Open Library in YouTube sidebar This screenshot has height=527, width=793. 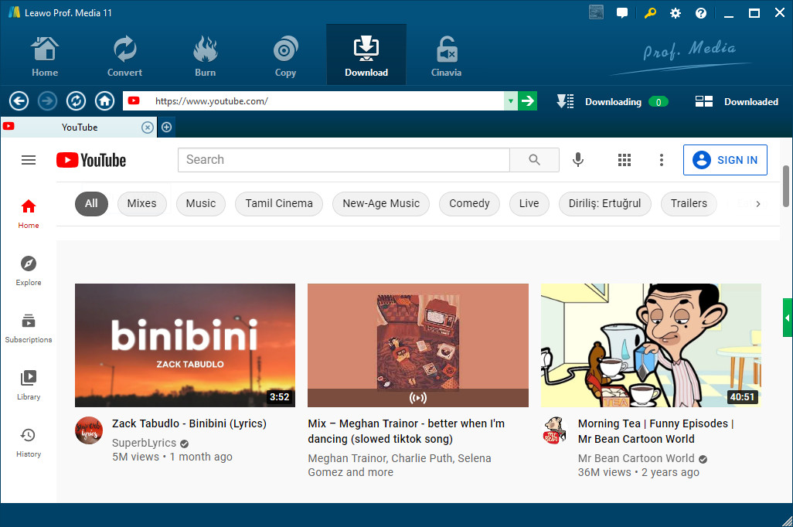click(29, 386)
